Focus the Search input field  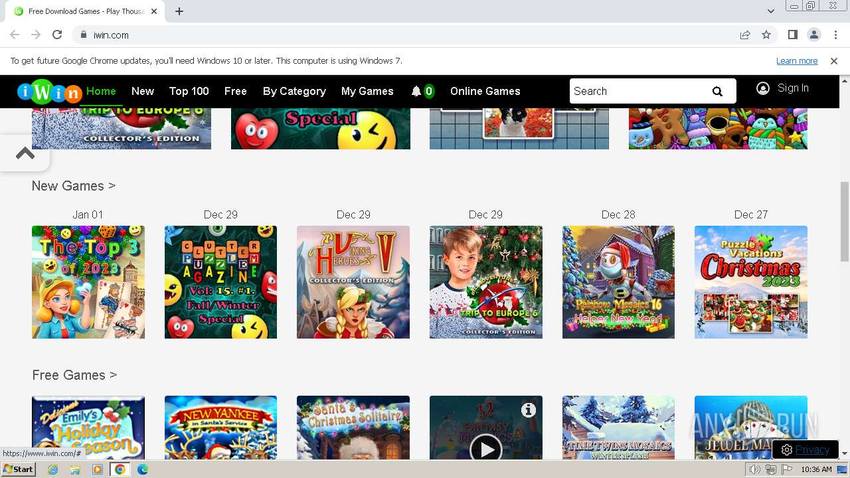(x=637, y=91)
